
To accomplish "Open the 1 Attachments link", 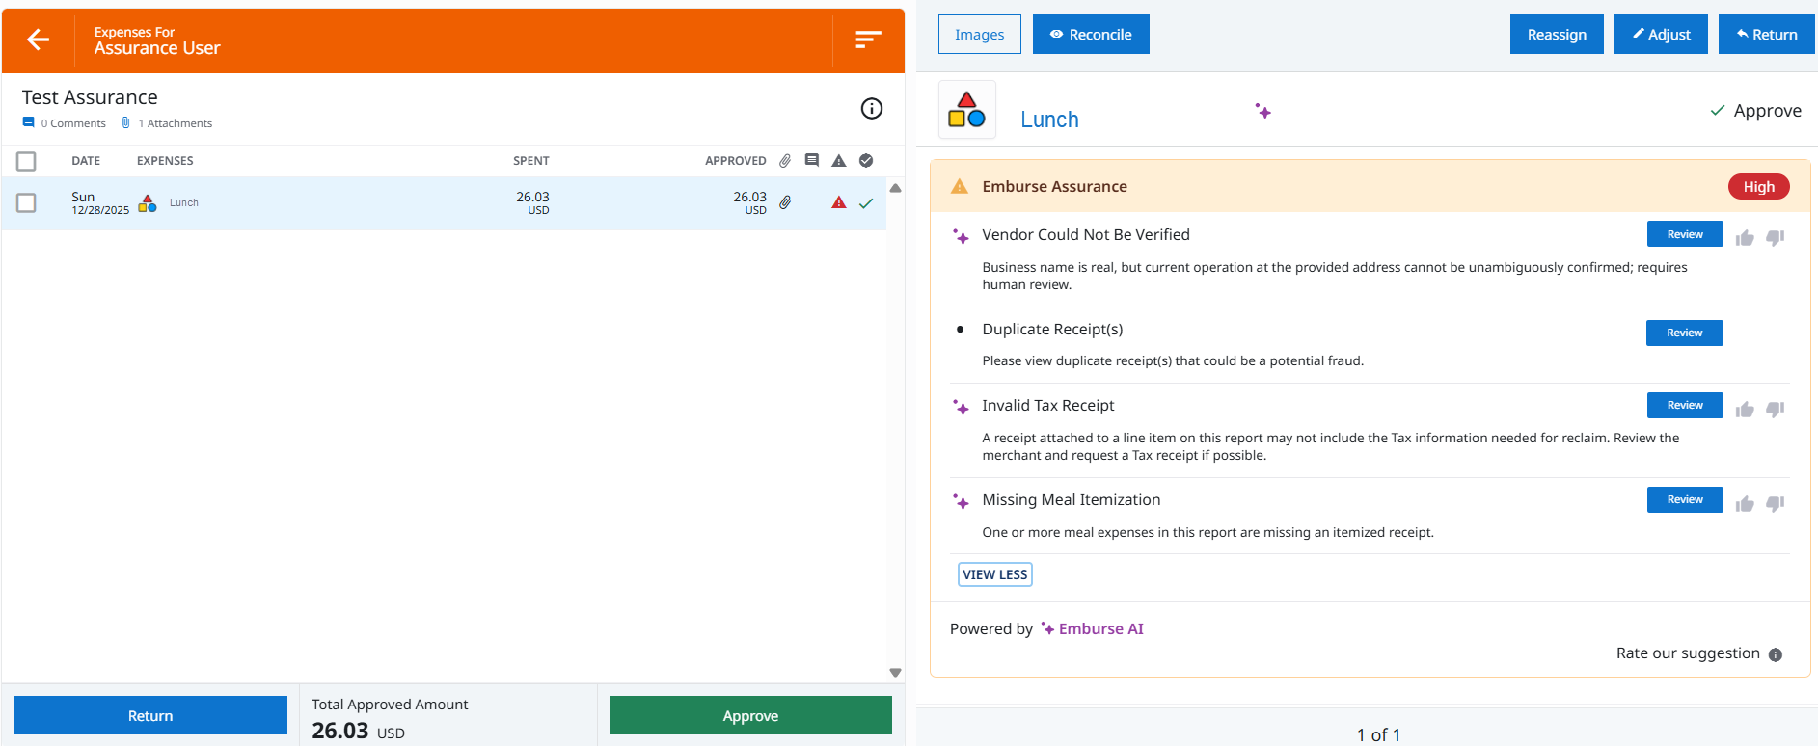I will coord(168,123).
